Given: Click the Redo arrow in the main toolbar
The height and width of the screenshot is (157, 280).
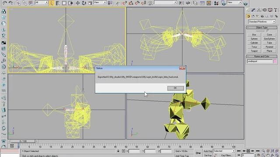Looking at the screenshot, I should pos(11,3).
